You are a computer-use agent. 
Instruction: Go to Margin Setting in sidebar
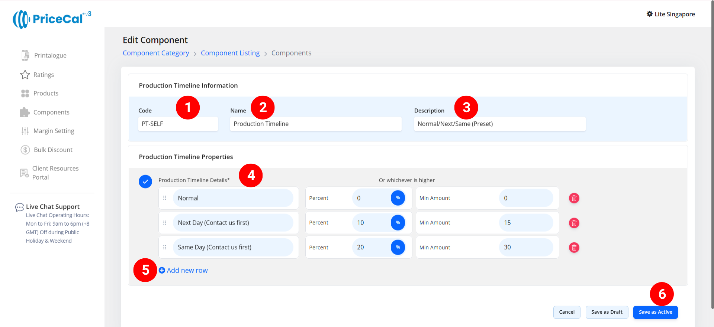(x=54, y=131)
